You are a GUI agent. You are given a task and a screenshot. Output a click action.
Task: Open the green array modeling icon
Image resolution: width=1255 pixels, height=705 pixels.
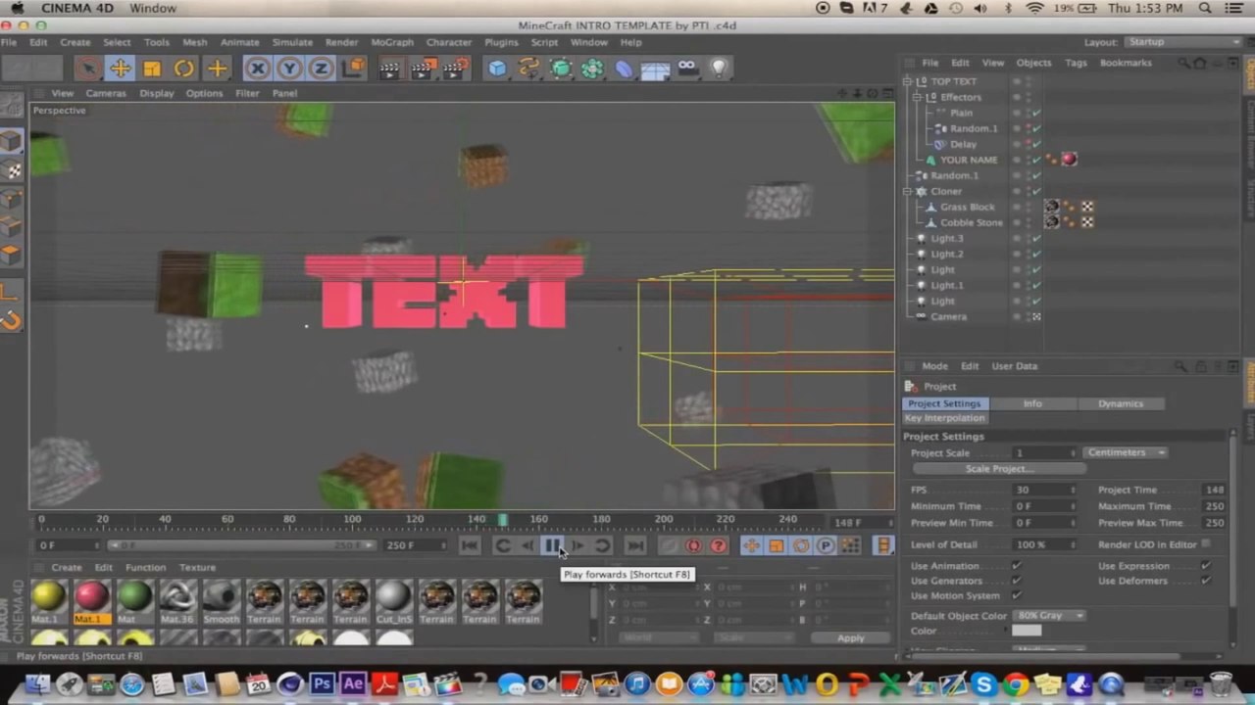tap(592, 69)
